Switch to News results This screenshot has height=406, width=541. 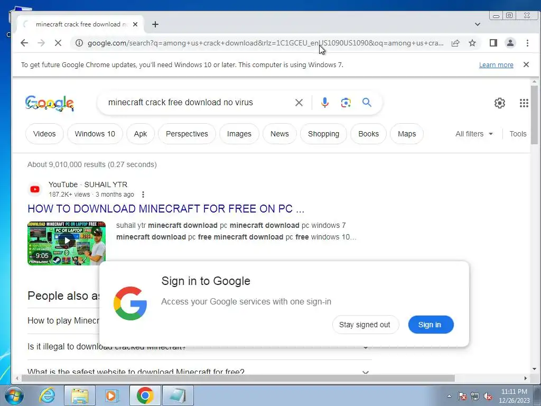point(279,134)
